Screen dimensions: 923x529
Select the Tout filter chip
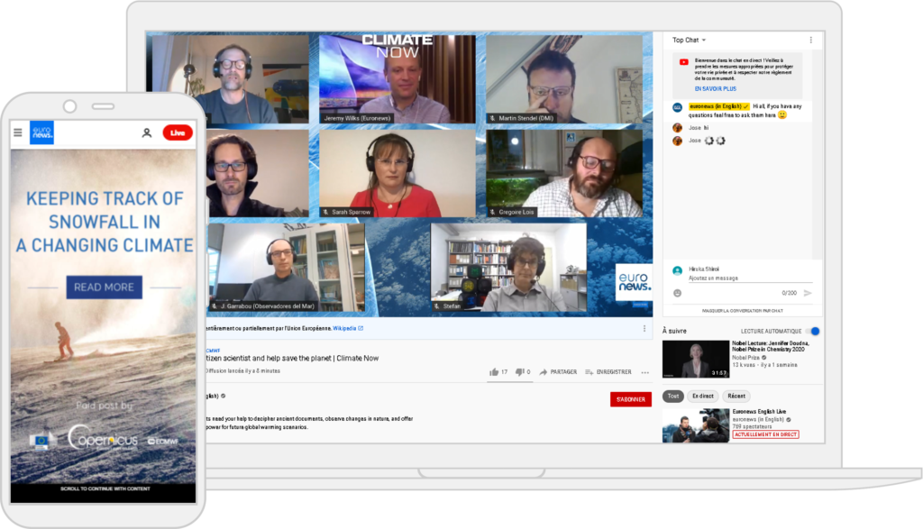(x=673, y=397)
